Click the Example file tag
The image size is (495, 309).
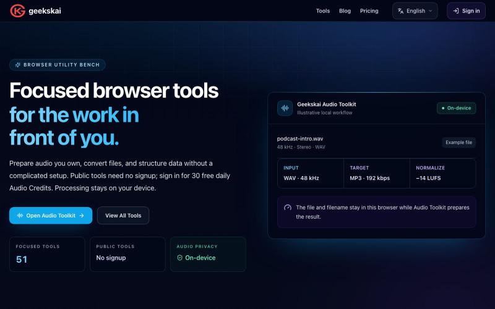458,142
